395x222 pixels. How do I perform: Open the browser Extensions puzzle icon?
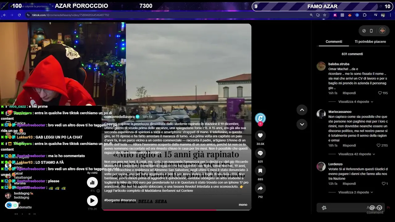click(x=364, y=15)
